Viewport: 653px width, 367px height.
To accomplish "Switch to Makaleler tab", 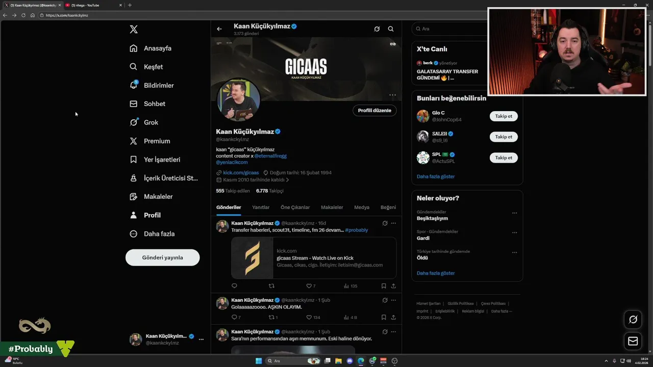I will click(332, 207).
